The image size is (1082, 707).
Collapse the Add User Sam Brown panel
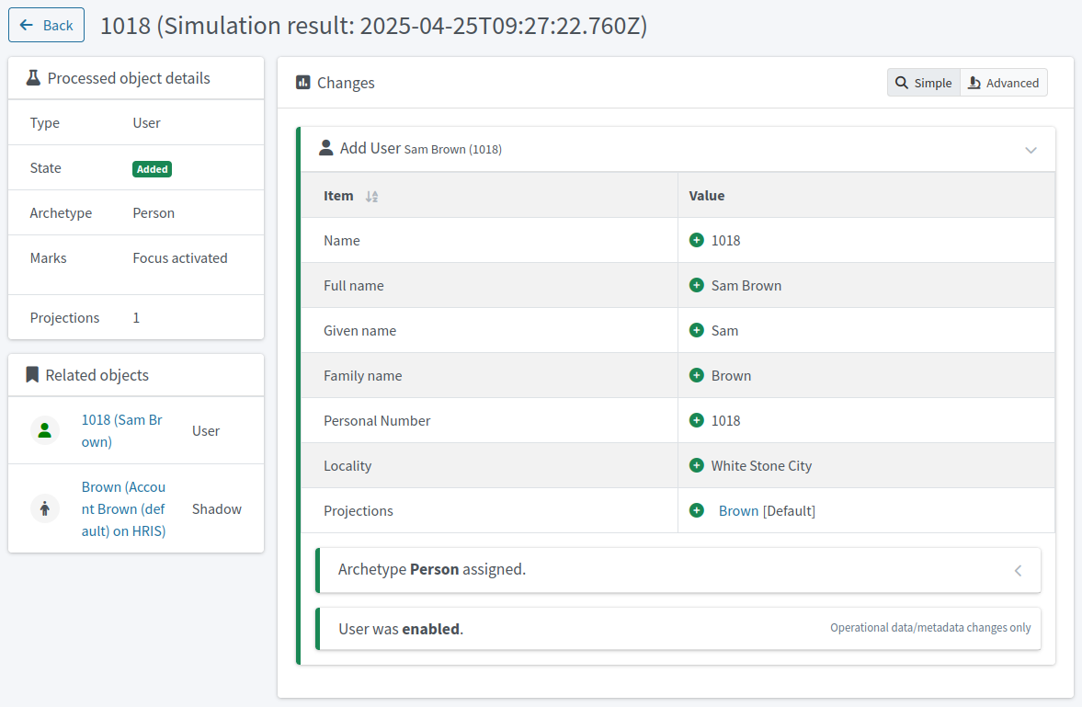[x=1031, y=149]
